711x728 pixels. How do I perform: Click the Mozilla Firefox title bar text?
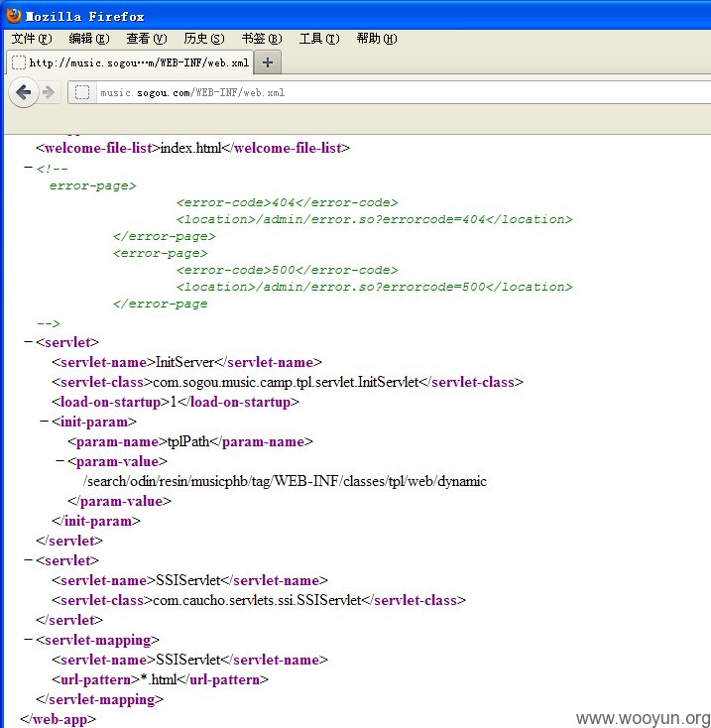(x=84, y=17)
